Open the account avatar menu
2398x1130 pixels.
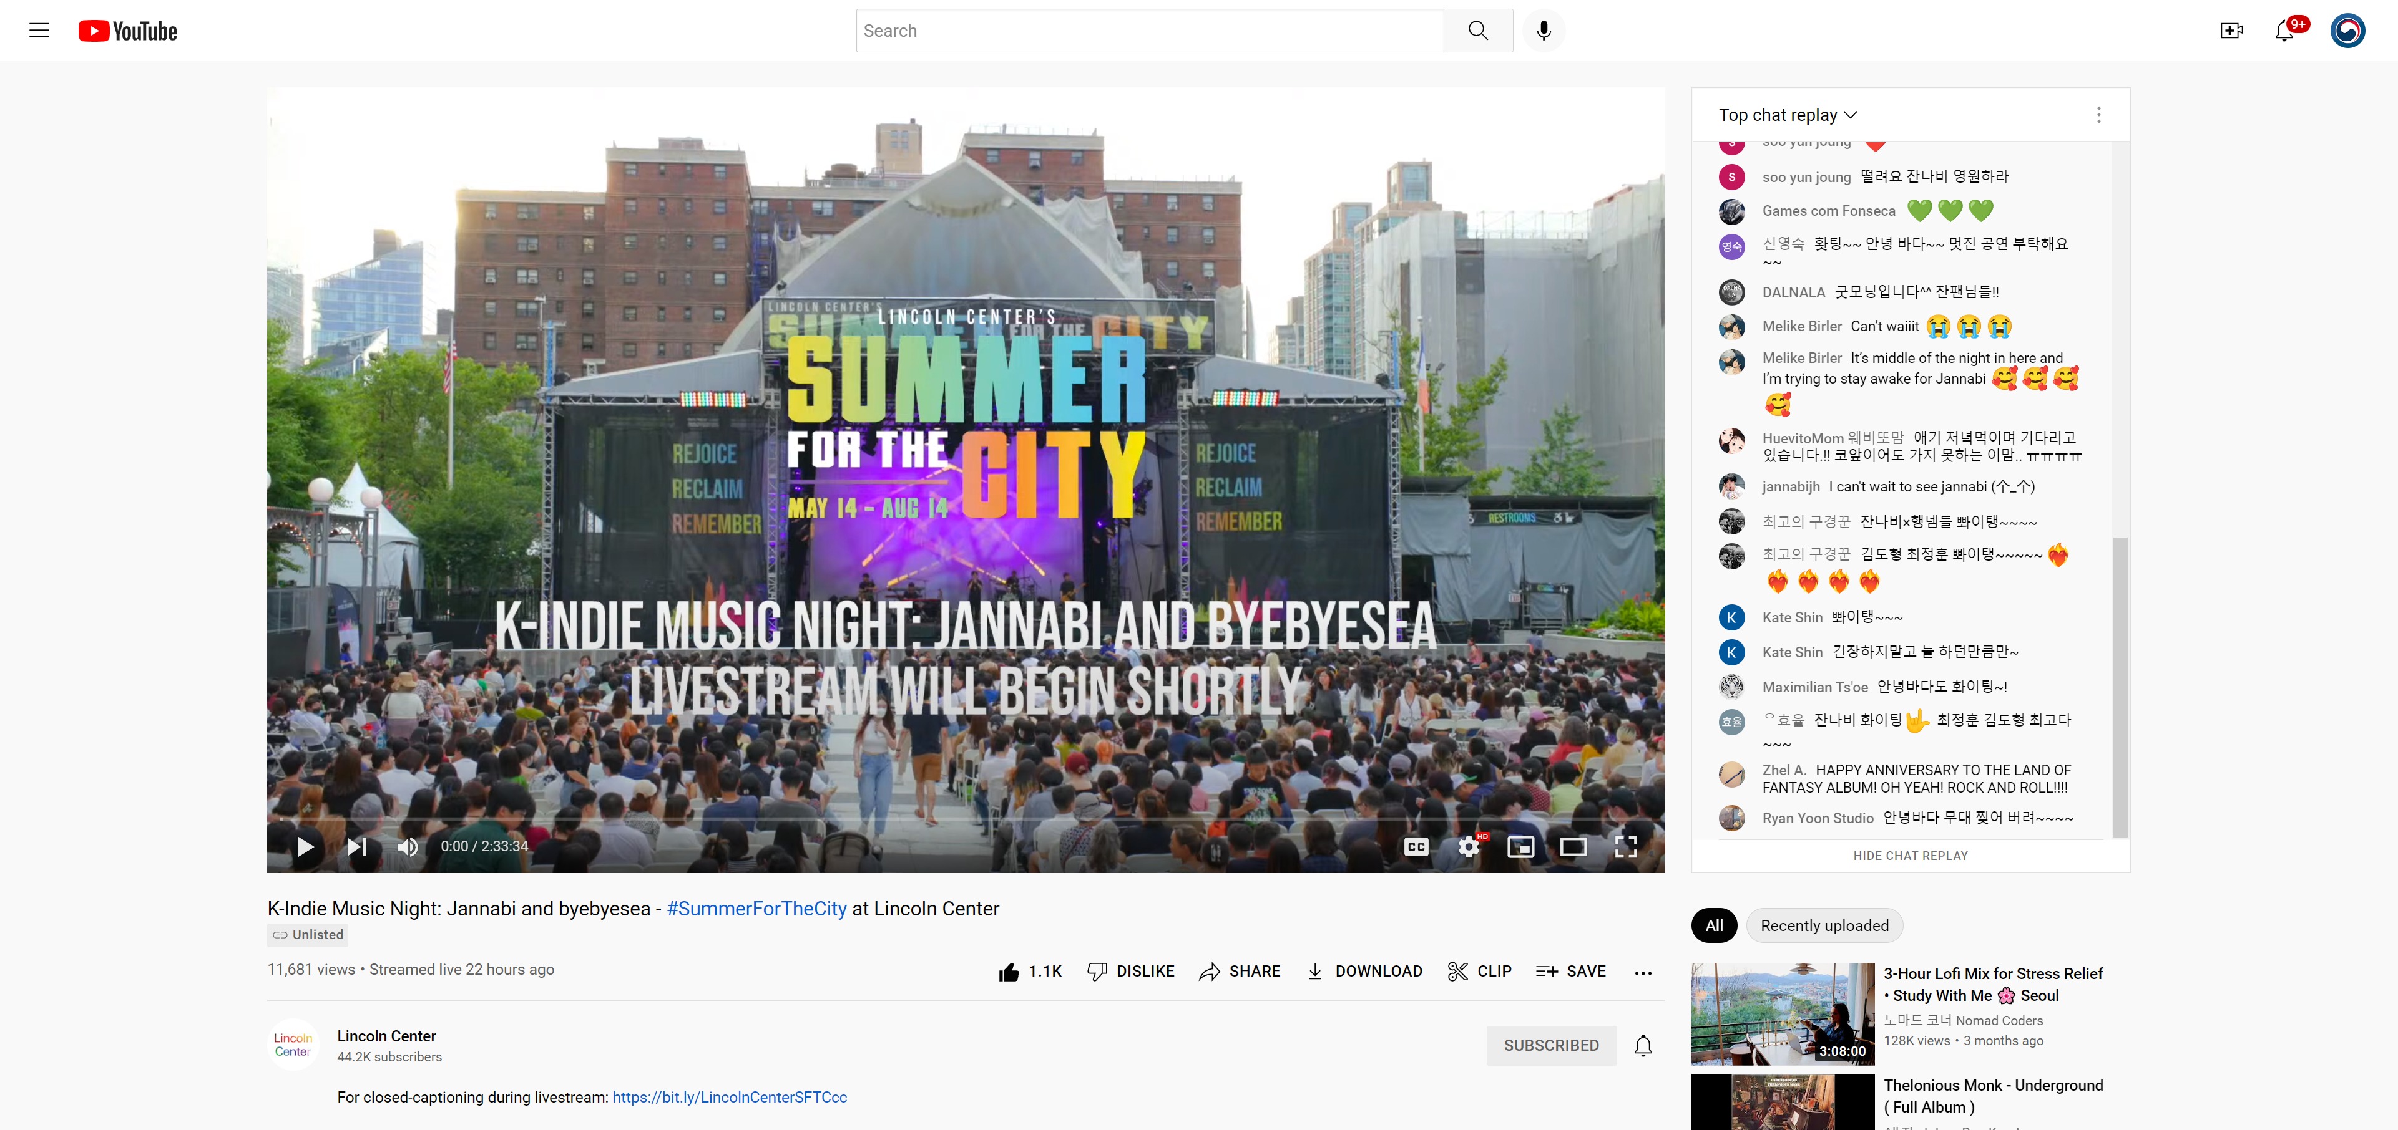2347,31
